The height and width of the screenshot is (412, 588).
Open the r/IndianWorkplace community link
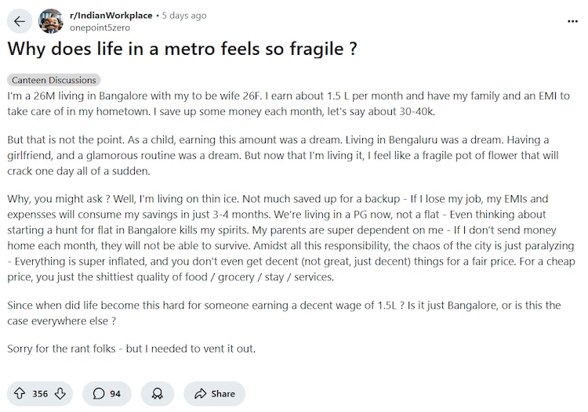pos(109,16)
